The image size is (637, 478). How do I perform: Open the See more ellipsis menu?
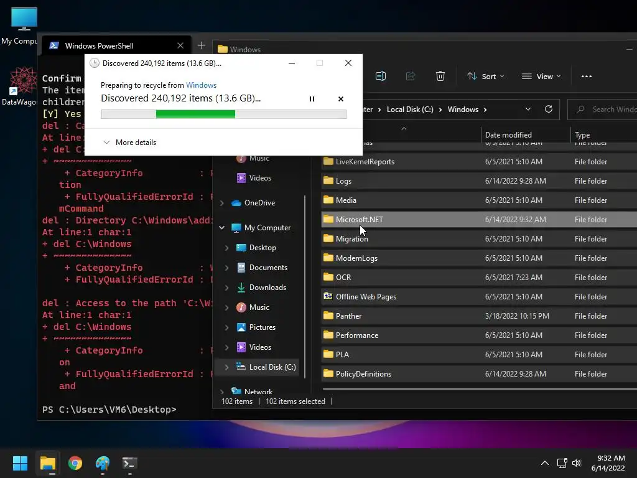[x=586, y=76]
